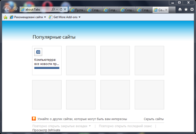This screenshot has width=196, height=134.
Task: Click the orange lightbulb suggestion icon
Action: tap(34, 119)
